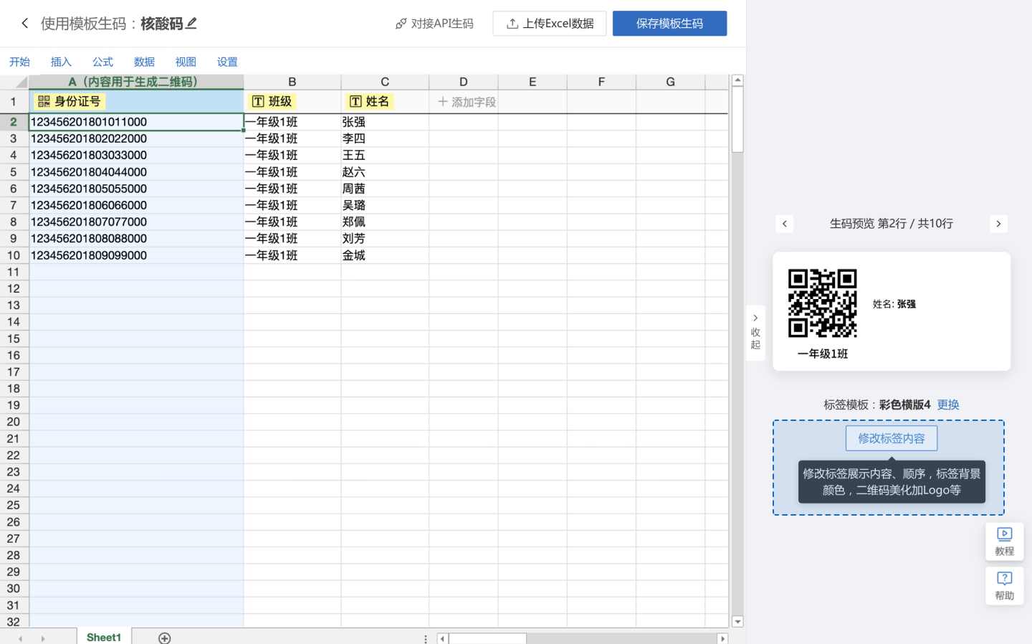The width and height of the screenshot is (1032, 644).
Task: Select row 10 header
Action: [14, 255]
